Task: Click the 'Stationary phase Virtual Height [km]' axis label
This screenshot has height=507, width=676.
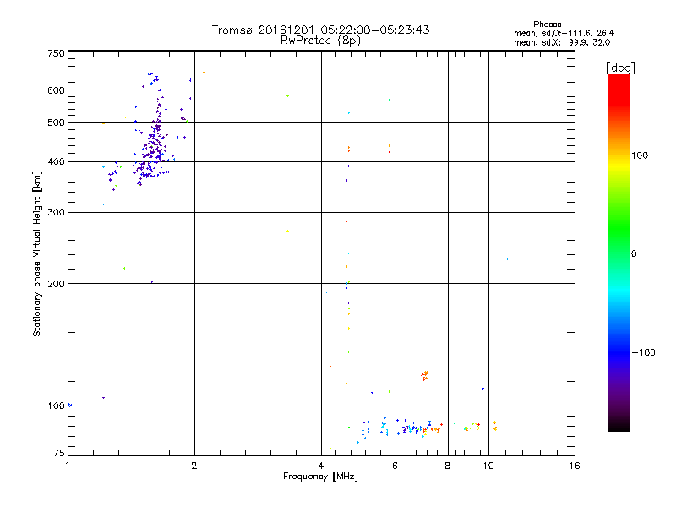Action: coord(36,253)
